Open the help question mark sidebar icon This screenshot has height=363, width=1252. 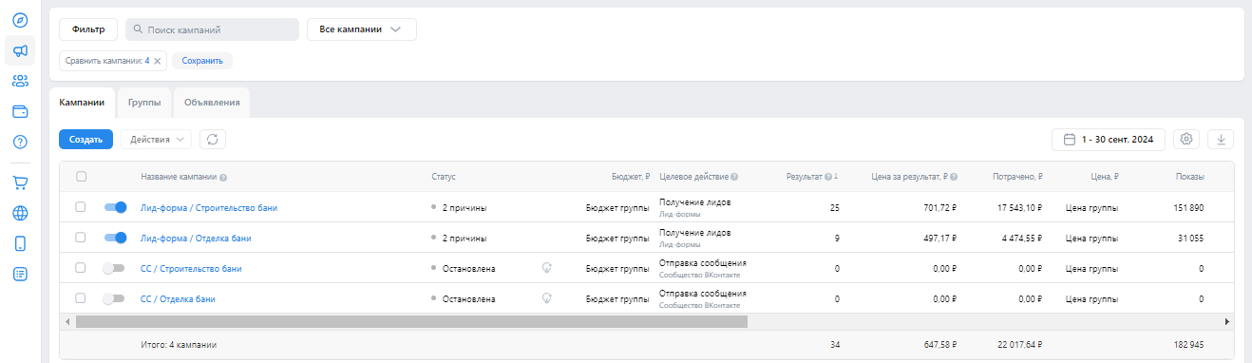(20, 142)
